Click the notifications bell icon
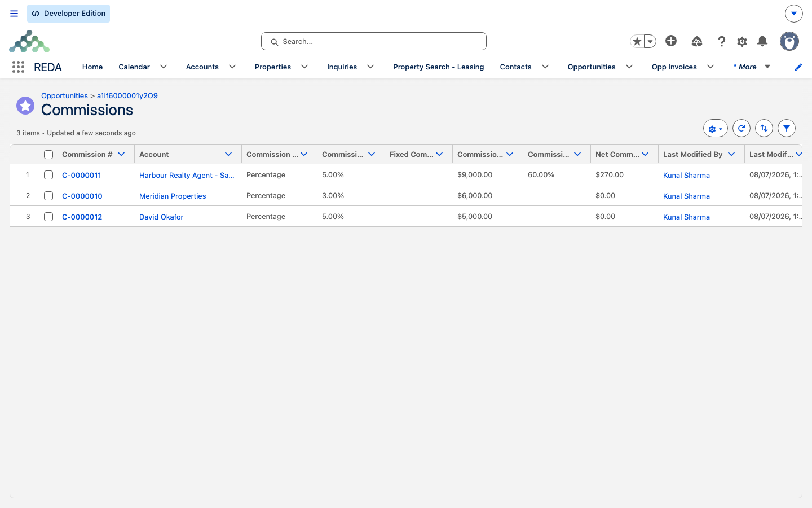The height and width of the screenshot is (508, 812). [x=762, y=41]
